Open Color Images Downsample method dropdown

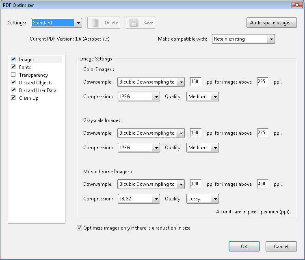tap(151, 82)
